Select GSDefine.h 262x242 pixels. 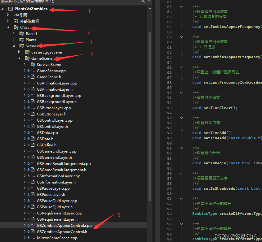pyautogui.click(x=47, y=145)
